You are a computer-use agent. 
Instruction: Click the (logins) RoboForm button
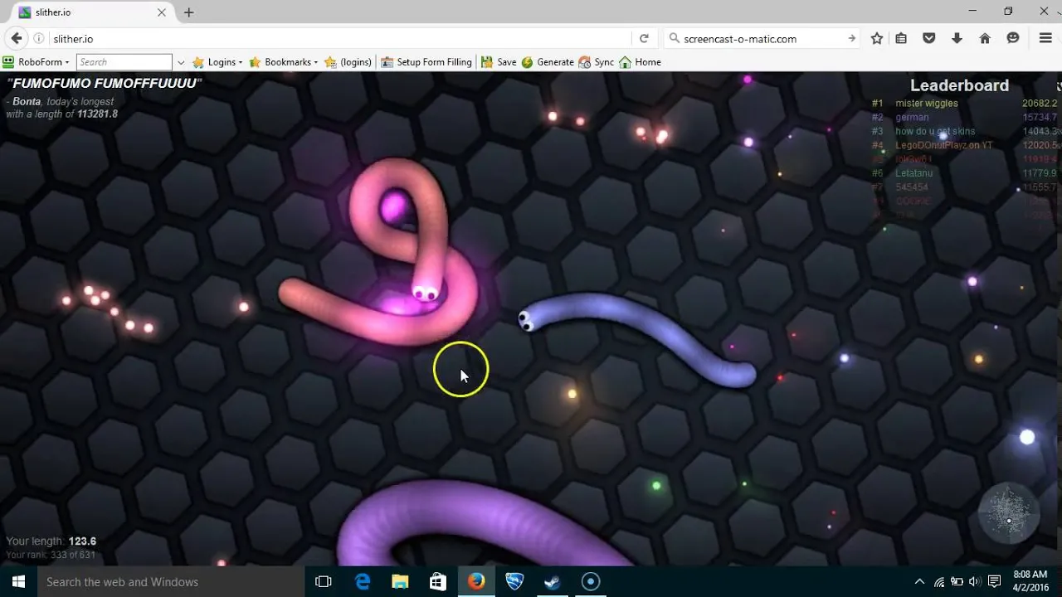tap(348, 62)
